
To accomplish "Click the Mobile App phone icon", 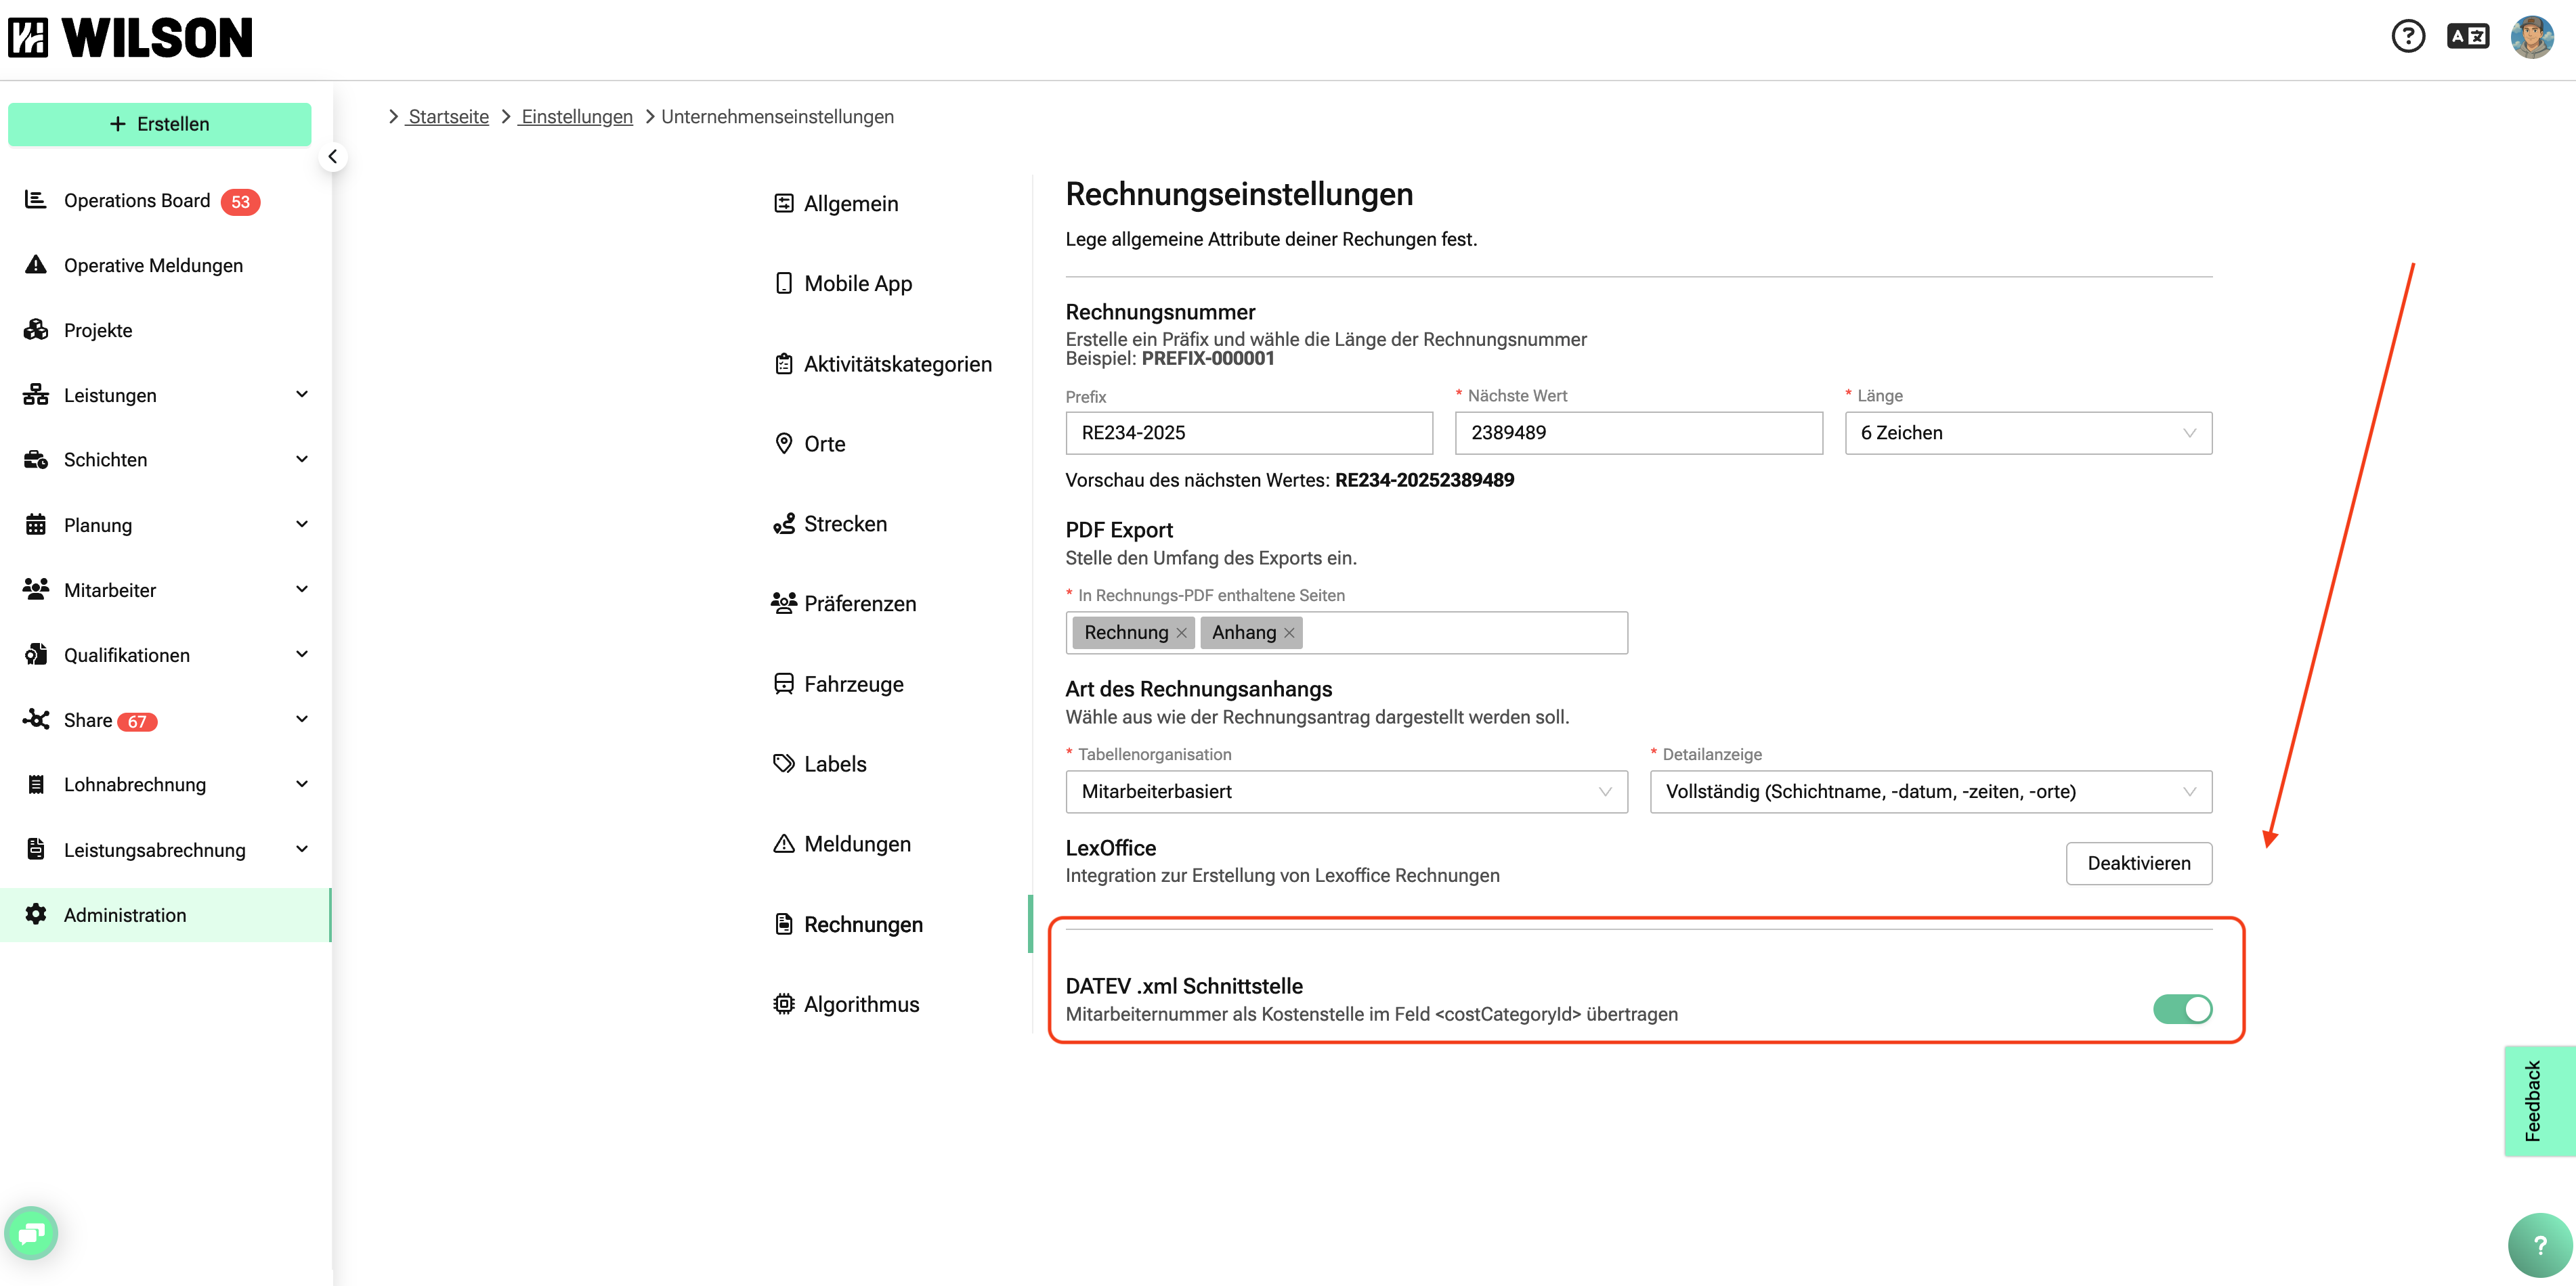I will click(x=784, y=284).
